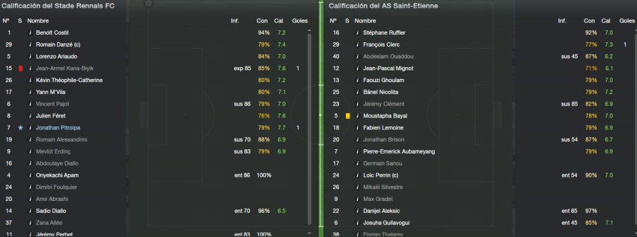Sort Saint-Etienne players by Nombre header
The width and height of the screenshot is (637, 237).
click(365, 21)
